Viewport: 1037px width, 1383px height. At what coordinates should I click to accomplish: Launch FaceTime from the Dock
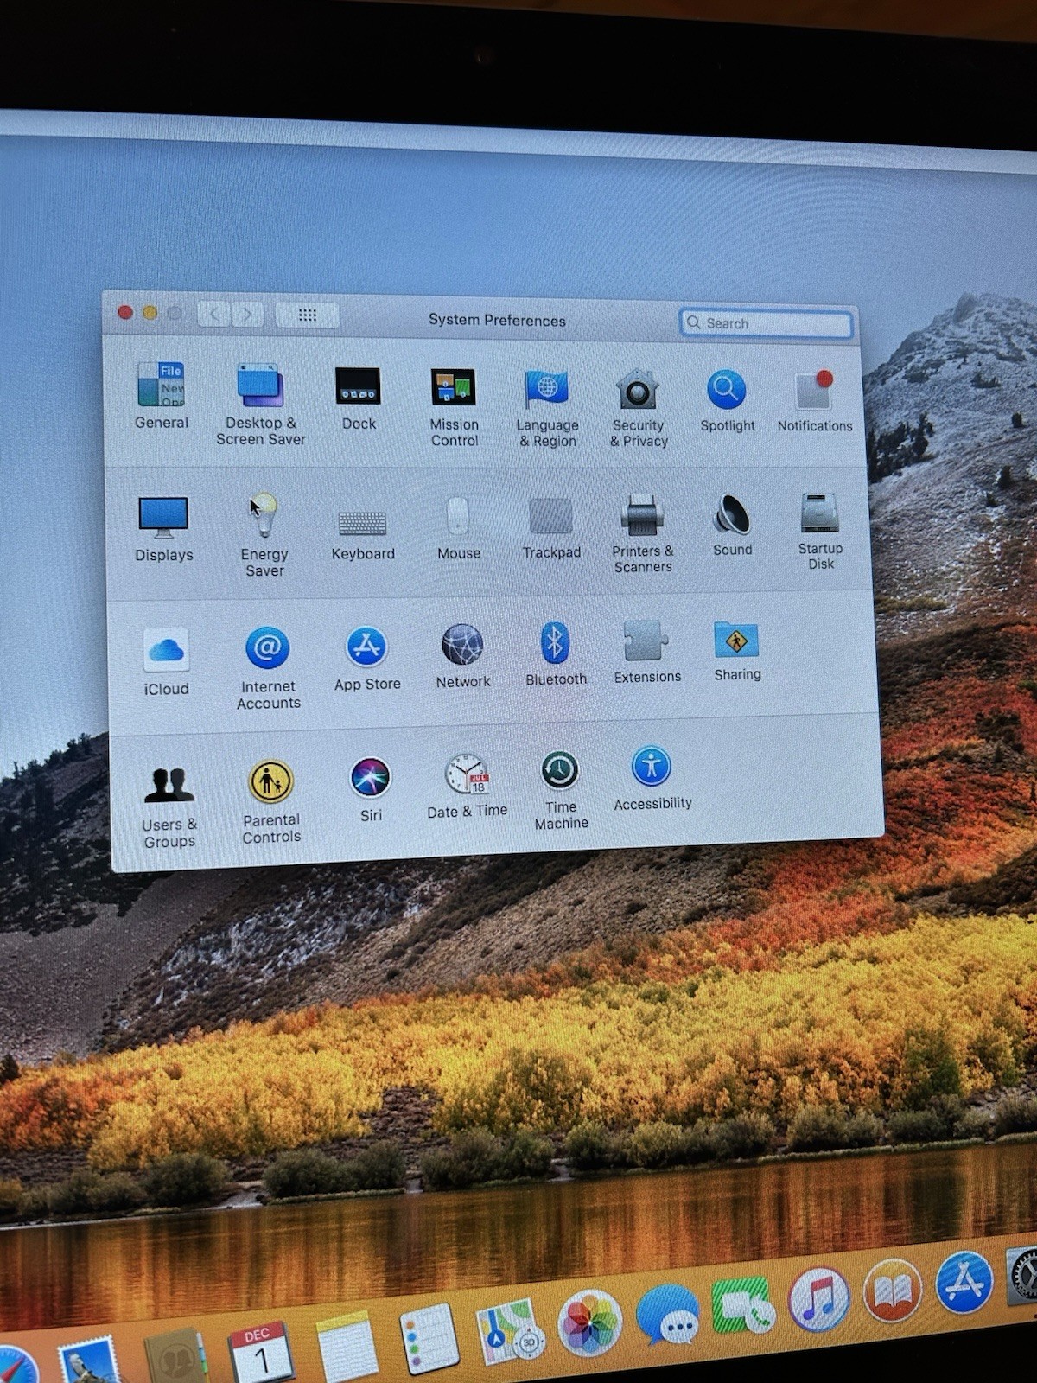(x=743, y=1305)
